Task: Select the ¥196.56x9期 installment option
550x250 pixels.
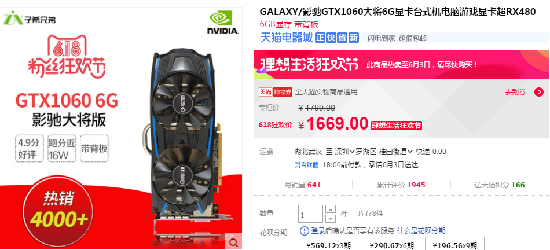Action: pyautogui.click(x=454, y=245)
